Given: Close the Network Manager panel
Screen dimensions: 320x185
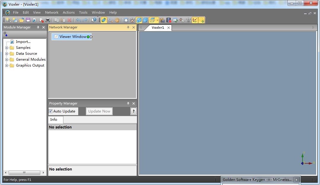Looking at the screenshot, I should pos(134,27).
